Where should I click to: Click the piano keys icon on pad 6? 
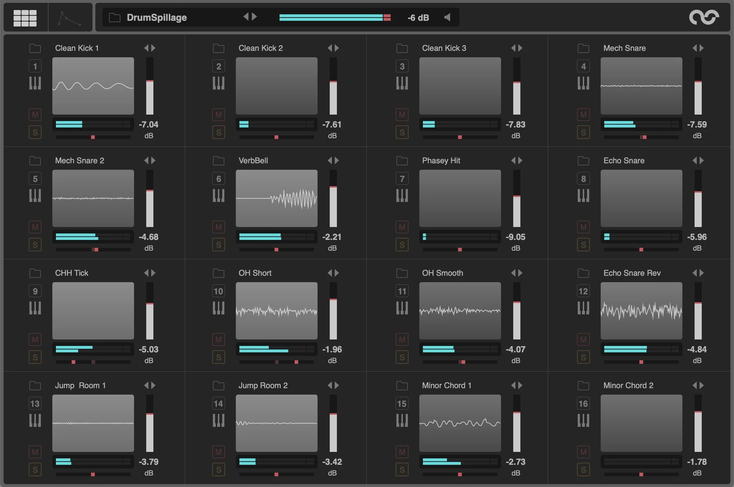[x=218, y=196]
